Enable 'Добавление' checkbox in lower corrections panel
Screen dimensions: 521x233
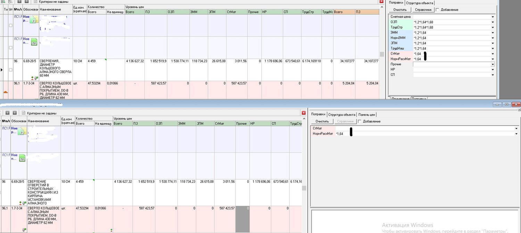(359, 121)
